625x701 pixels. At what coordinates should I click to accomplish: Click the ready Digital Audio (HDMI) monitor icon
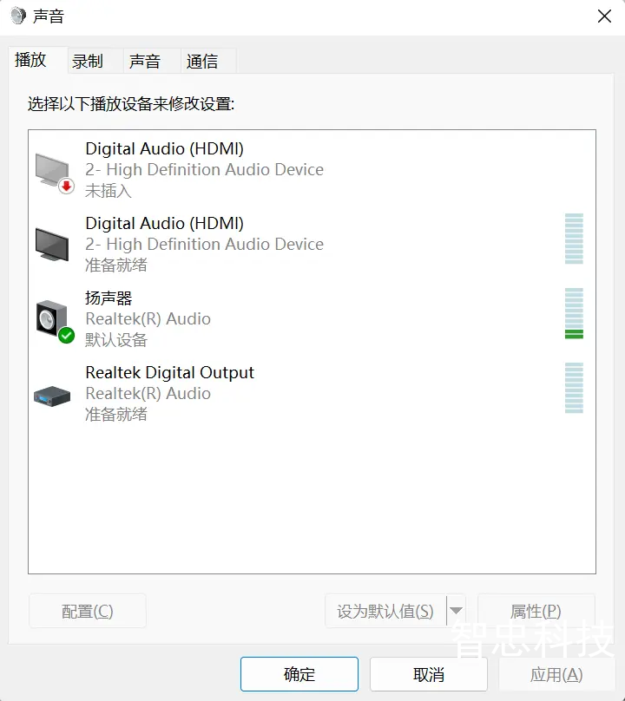(52, 244)
